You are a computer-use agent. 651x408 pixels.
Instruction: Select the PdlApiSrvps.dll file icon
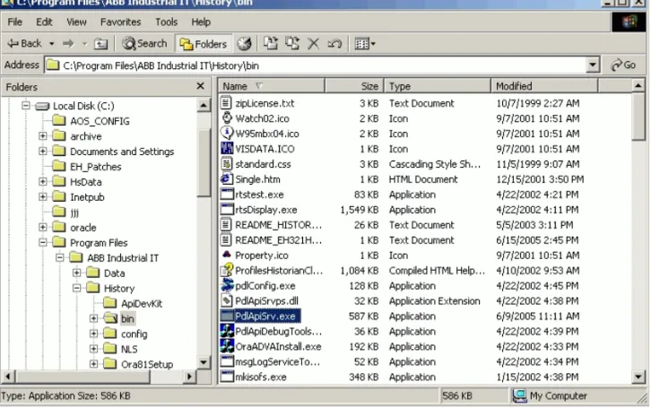(x=226, y=300)
